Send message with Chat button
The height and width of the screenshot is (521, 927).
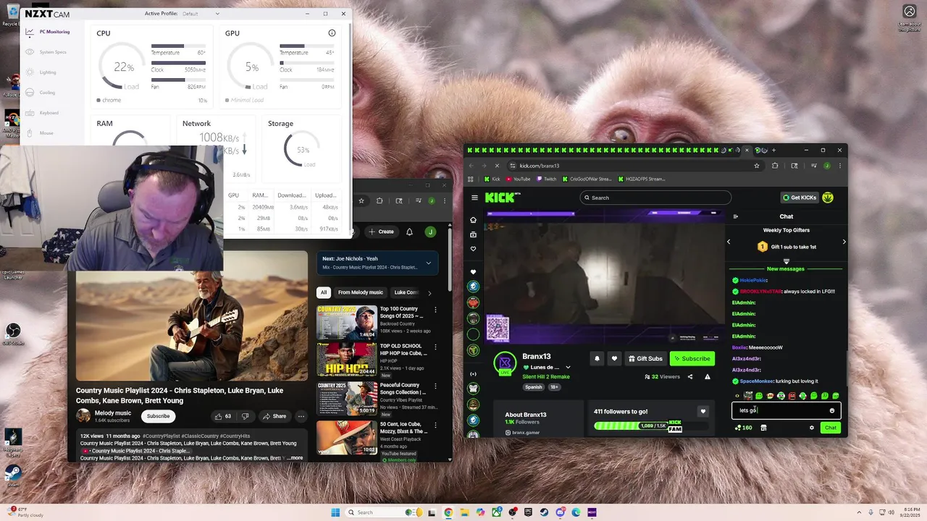[x=831, y=428]
